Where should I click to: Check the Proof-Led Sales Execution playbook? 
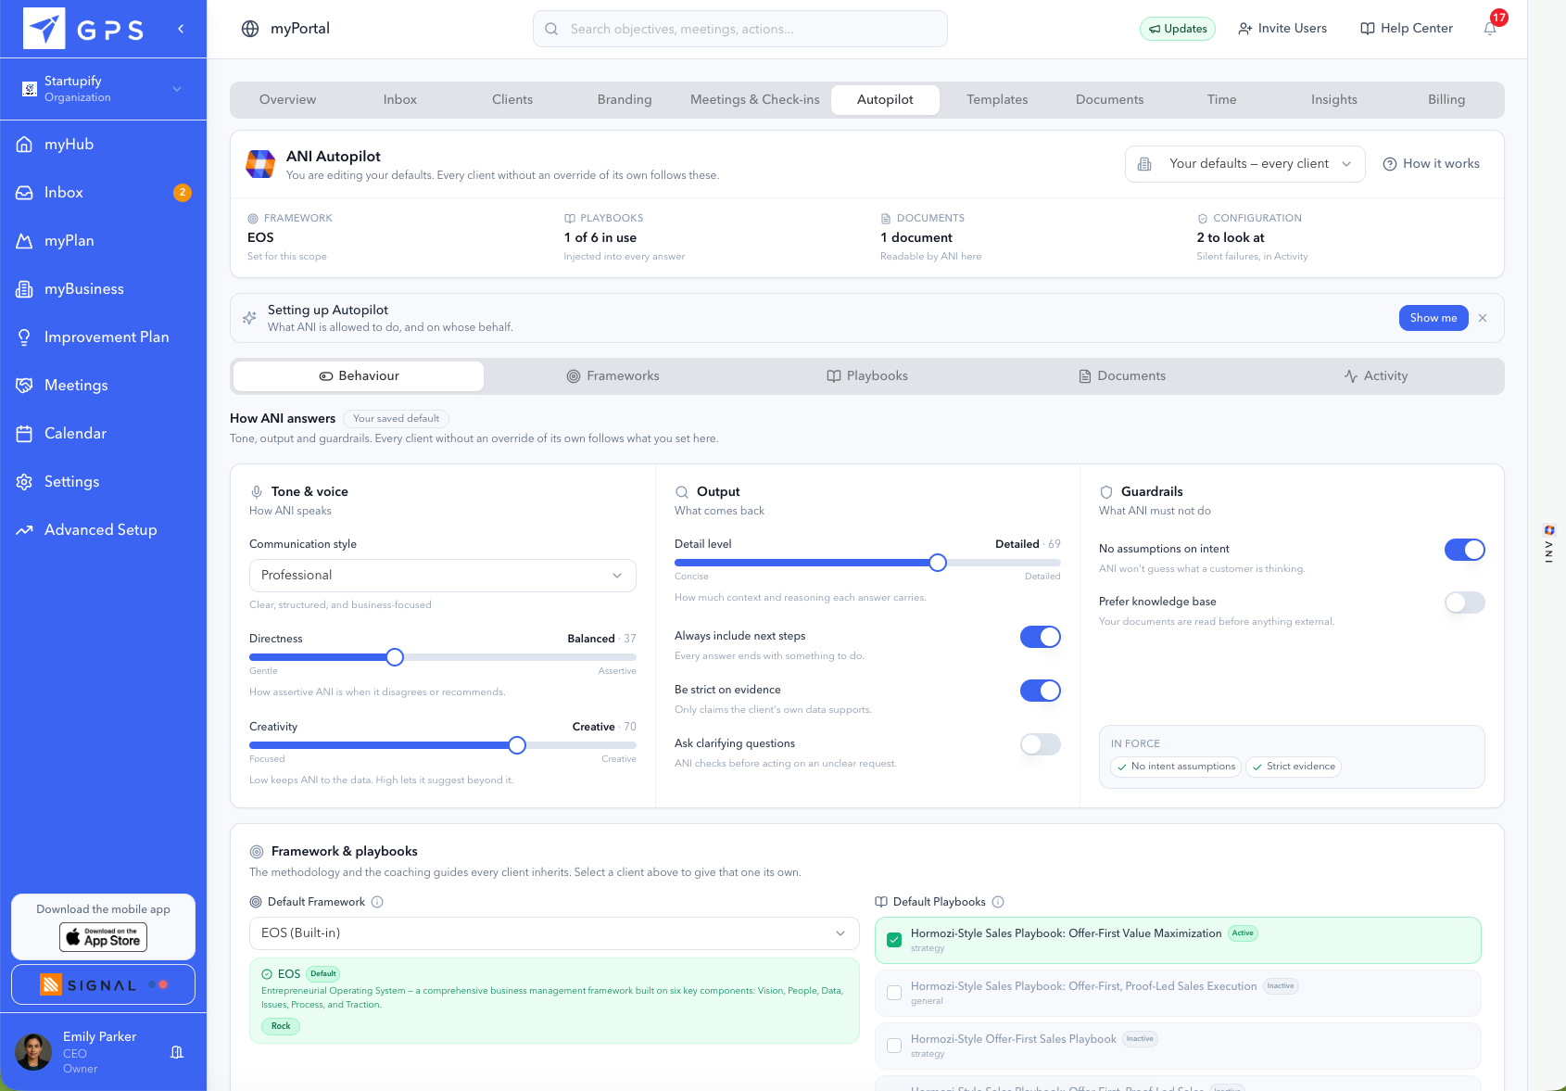click(894, 993)
